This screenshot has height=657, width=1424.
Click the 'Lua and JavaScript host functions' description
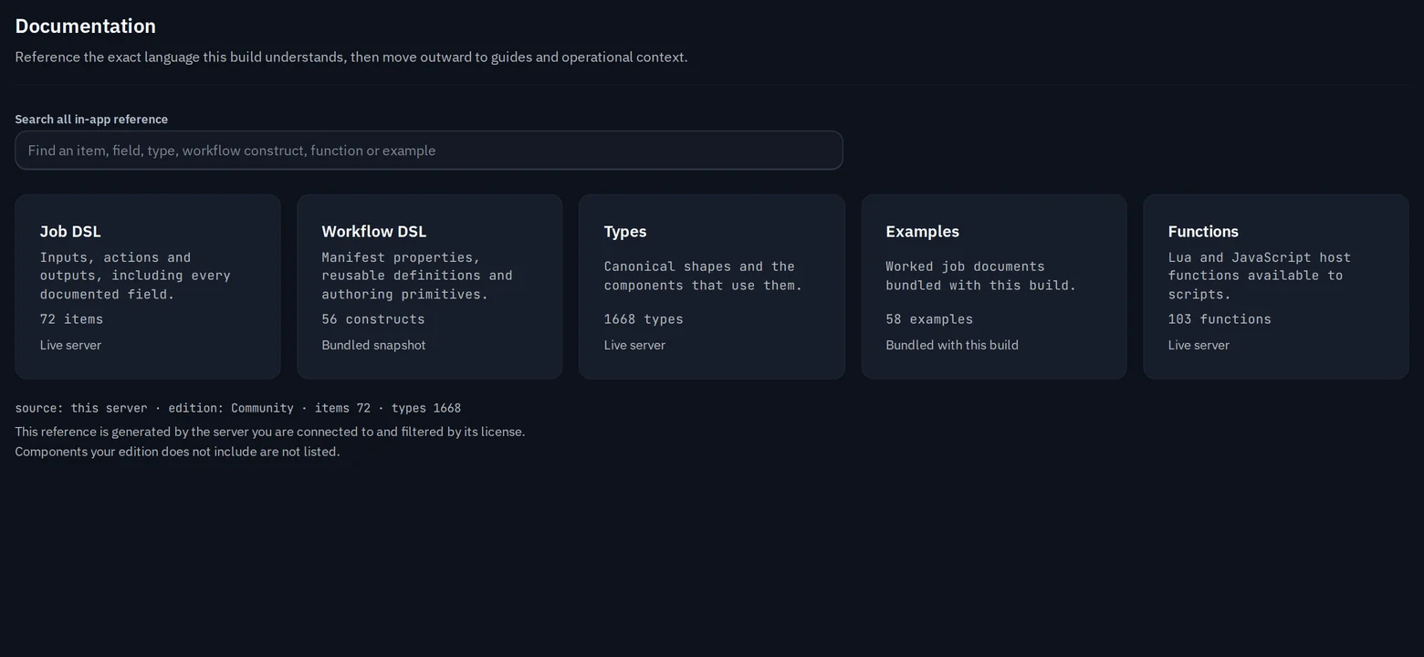[x=1260, y=276]
